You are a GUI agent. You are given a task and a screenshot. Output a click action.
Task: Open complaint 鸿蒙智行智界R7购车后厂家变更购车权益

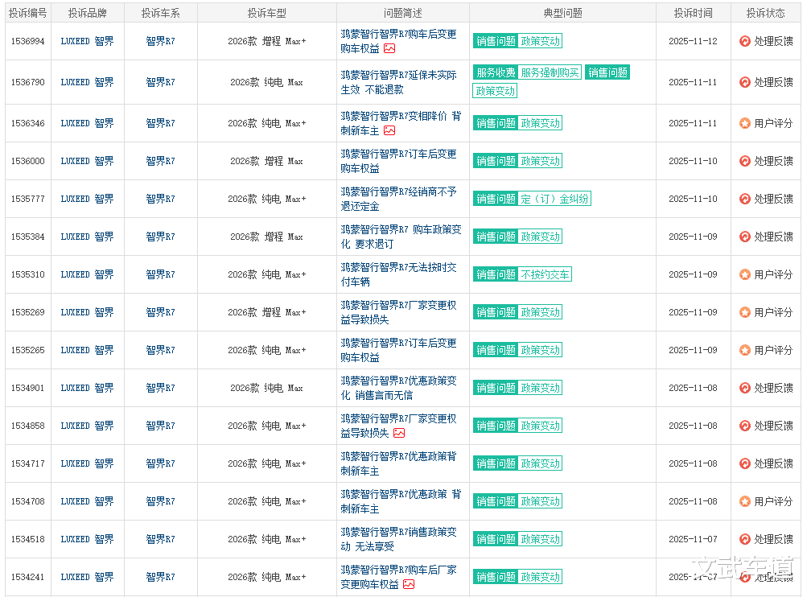[x=398, y=577]
